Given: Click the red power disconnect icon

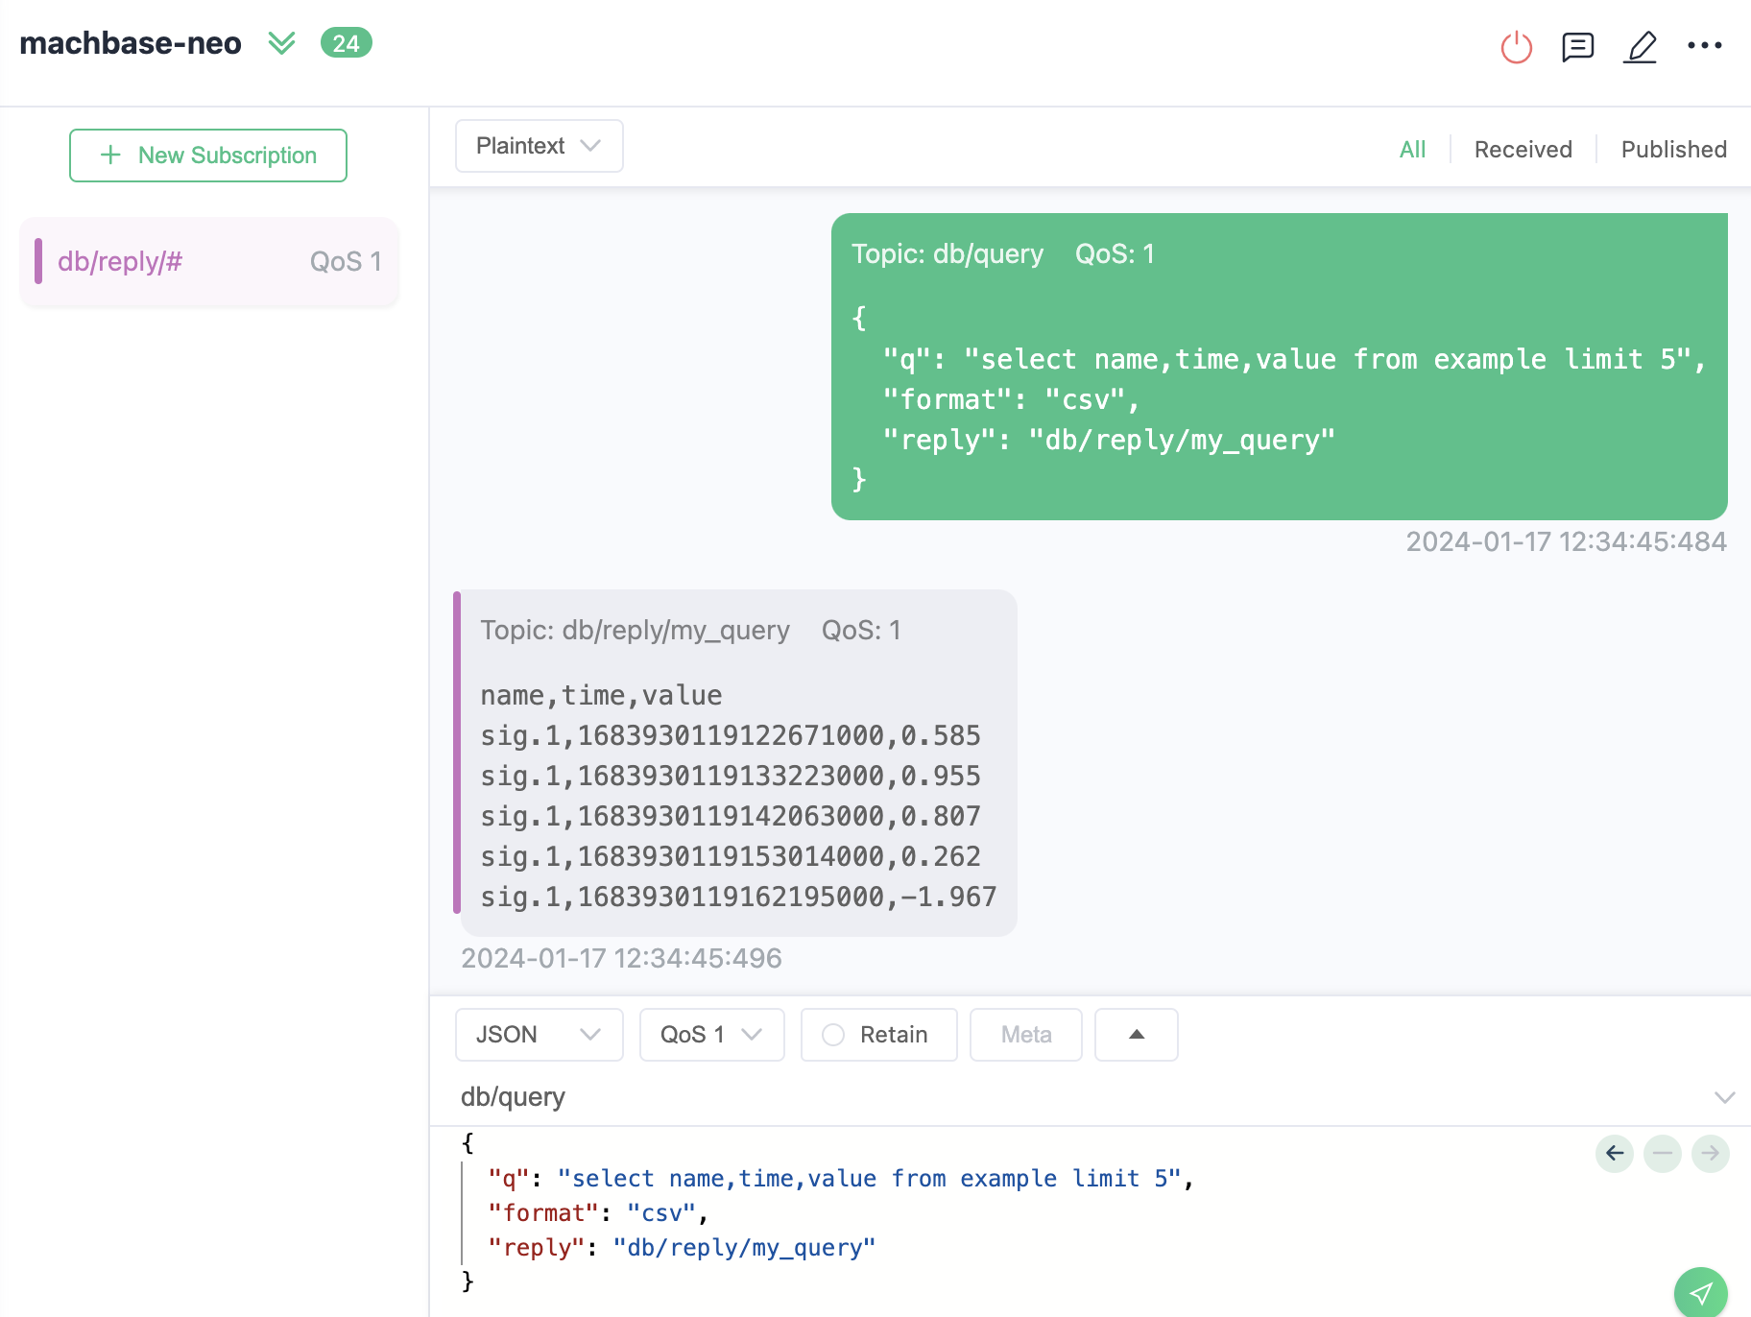Looking at the screenshot, I should pyautogui.click(x=1516, y=46).
